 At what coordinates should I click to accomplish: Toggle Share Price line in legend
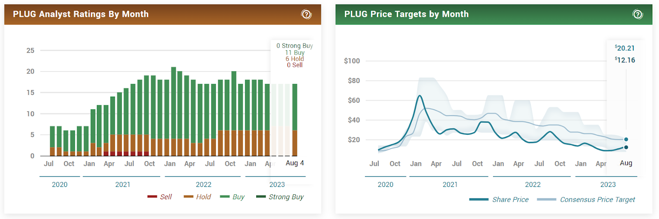[499, 199]
